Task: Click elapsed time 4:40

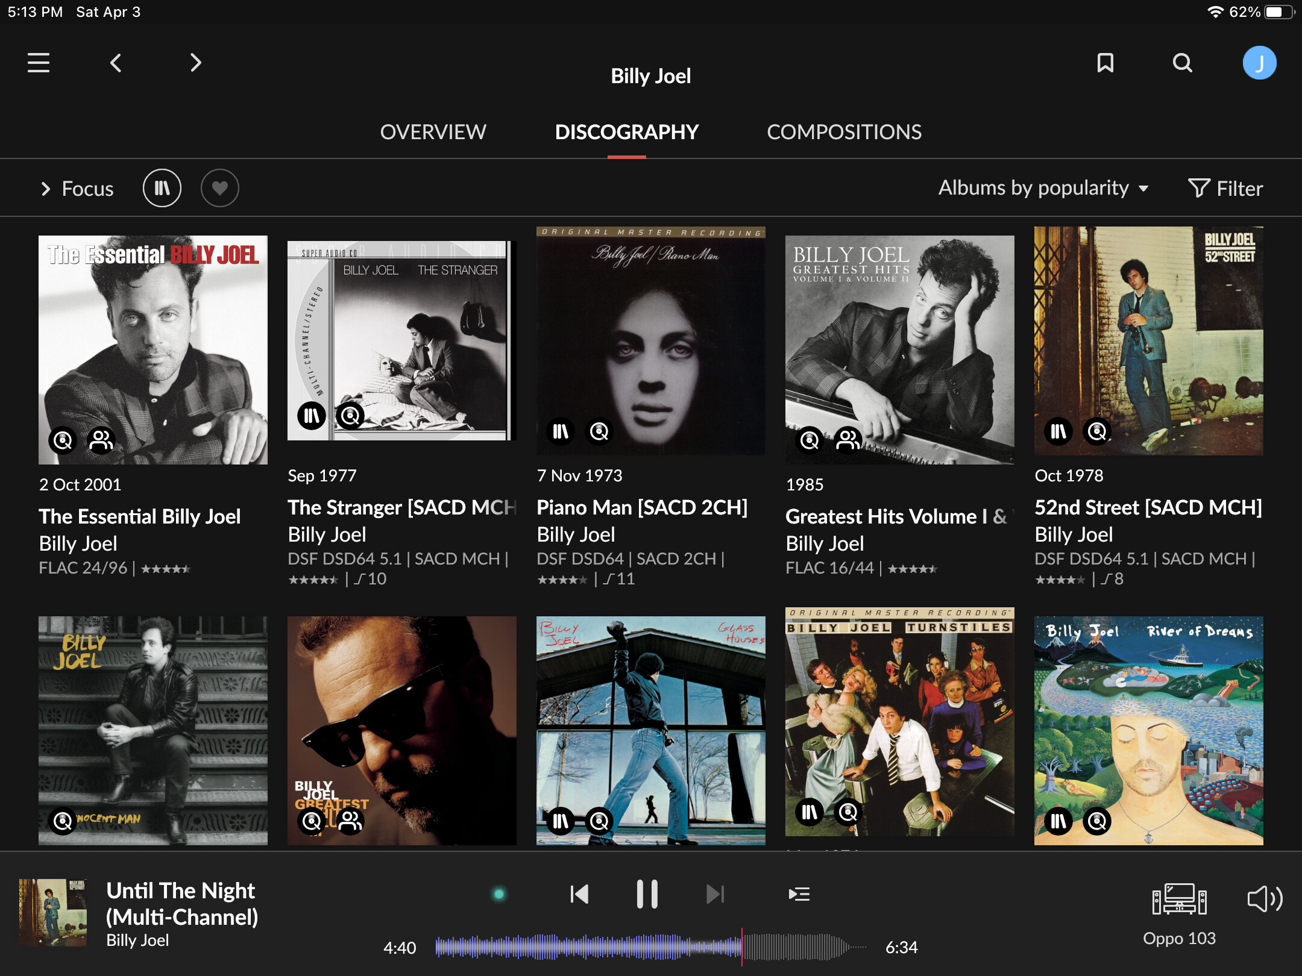Action: coord(400,948)
